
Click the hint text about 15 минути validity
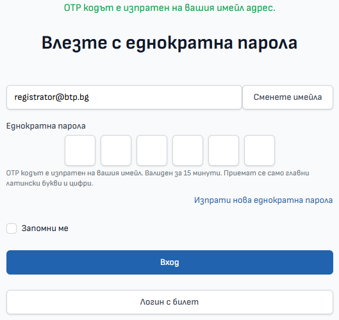tap(158, 178)
